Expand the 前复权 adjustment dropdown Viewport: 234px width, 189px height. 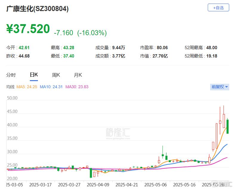tap(220, 87)
